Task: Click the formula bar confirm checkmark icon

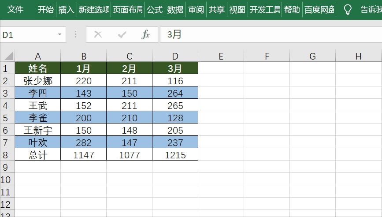Action: pos(122,35)
